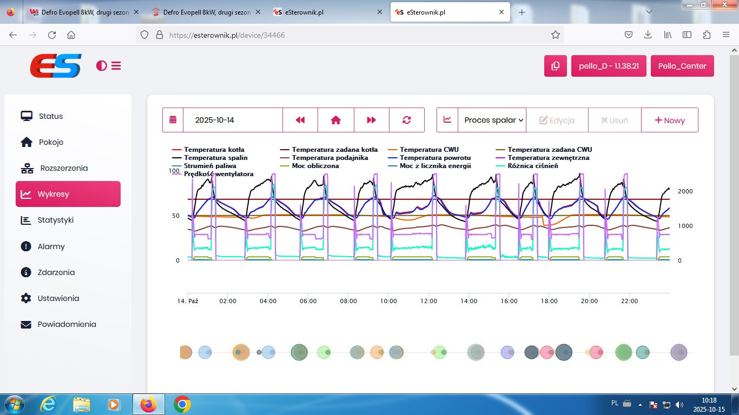Viewport: 739px width, 415px height.
Task: Skip to next day with forward arrows
Action: pos(371,120)
